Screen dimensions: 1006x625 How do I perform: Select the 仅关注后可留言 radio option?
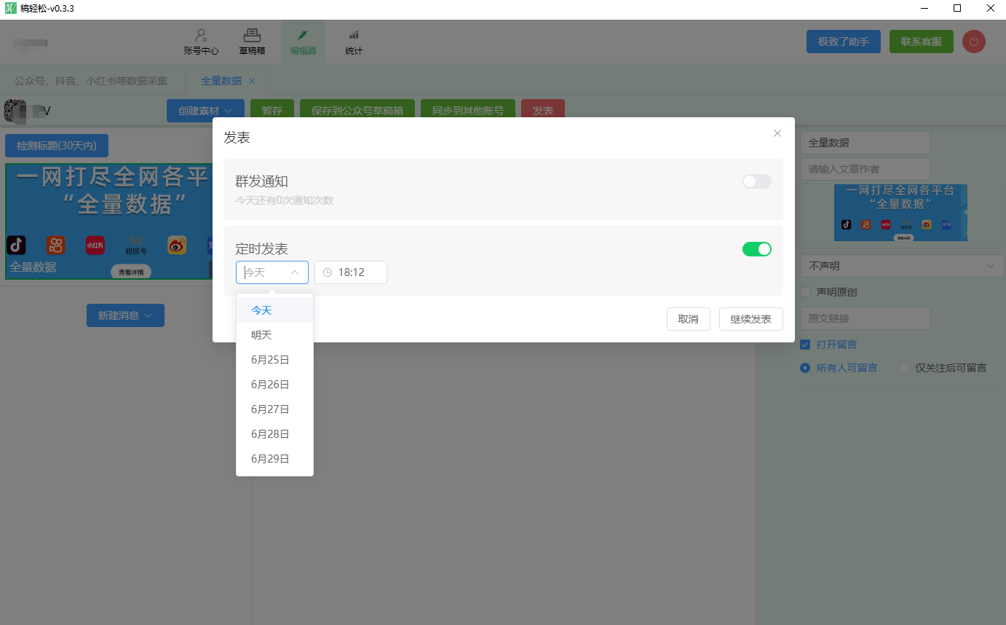click(x=904, y=368)
